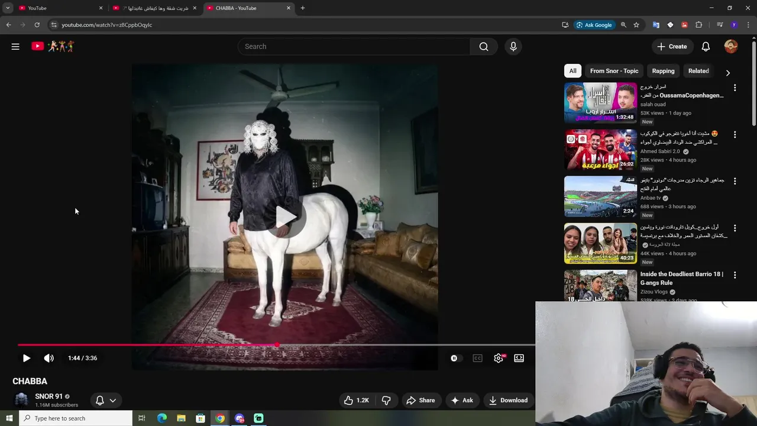Screen dimensions: 757x426
Task: Show more chips with the right arrow
Action: [x=728, y=72]
